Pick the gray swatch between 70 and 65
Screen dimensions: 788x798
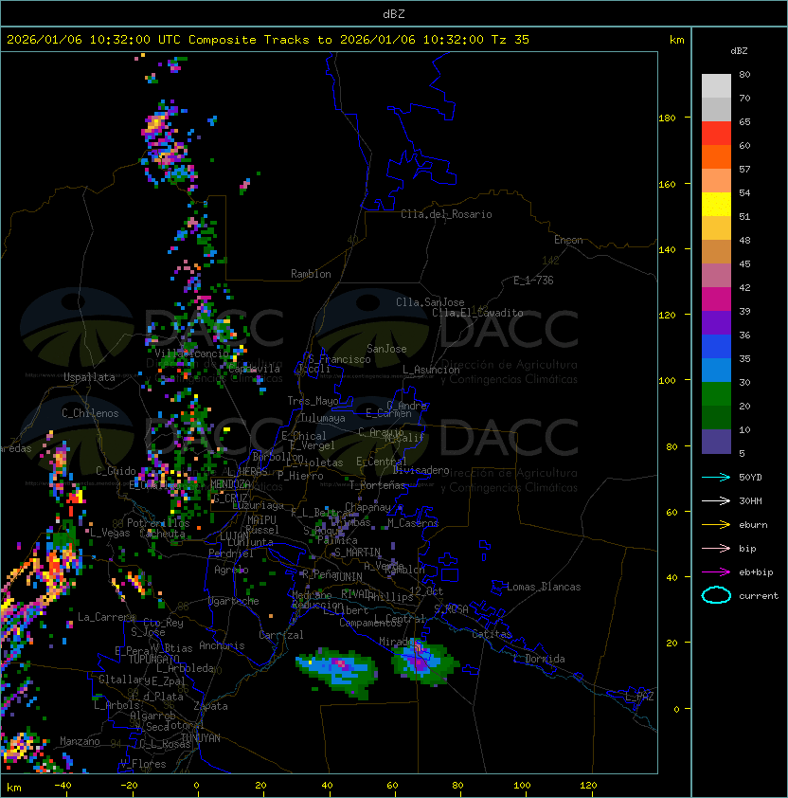click(x=716, y=109)
